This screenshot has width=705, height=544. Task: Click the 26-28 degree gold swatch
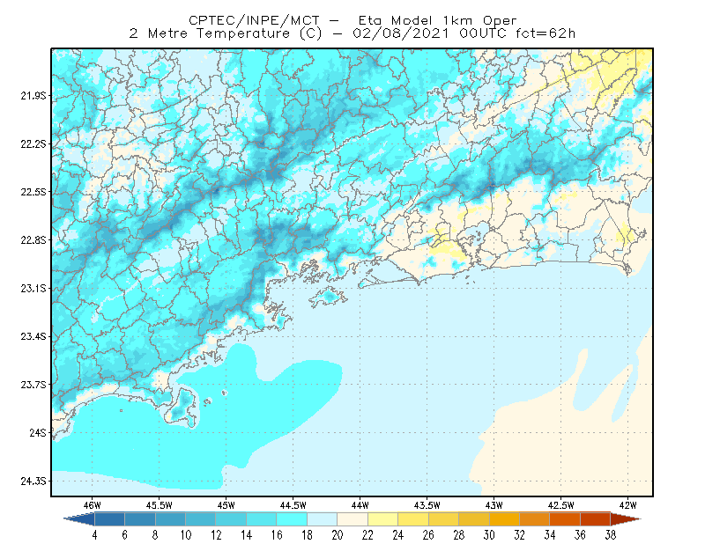pyautogui.click(x=444, y=519)
